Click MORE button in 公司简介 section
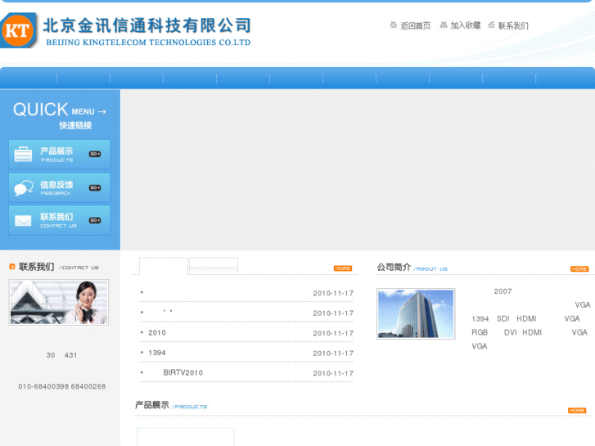 [x=579, y=268]
